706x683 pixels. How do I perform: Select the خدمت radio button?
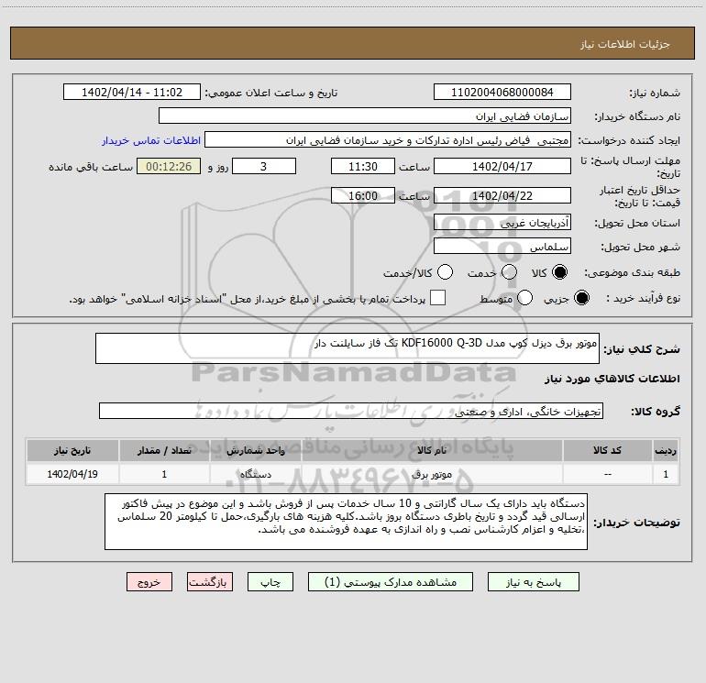coord(509,272)
